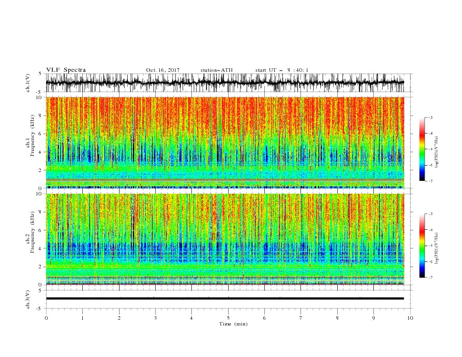Select the "start UT = 8 :40: 1" text

pos(282,70)
